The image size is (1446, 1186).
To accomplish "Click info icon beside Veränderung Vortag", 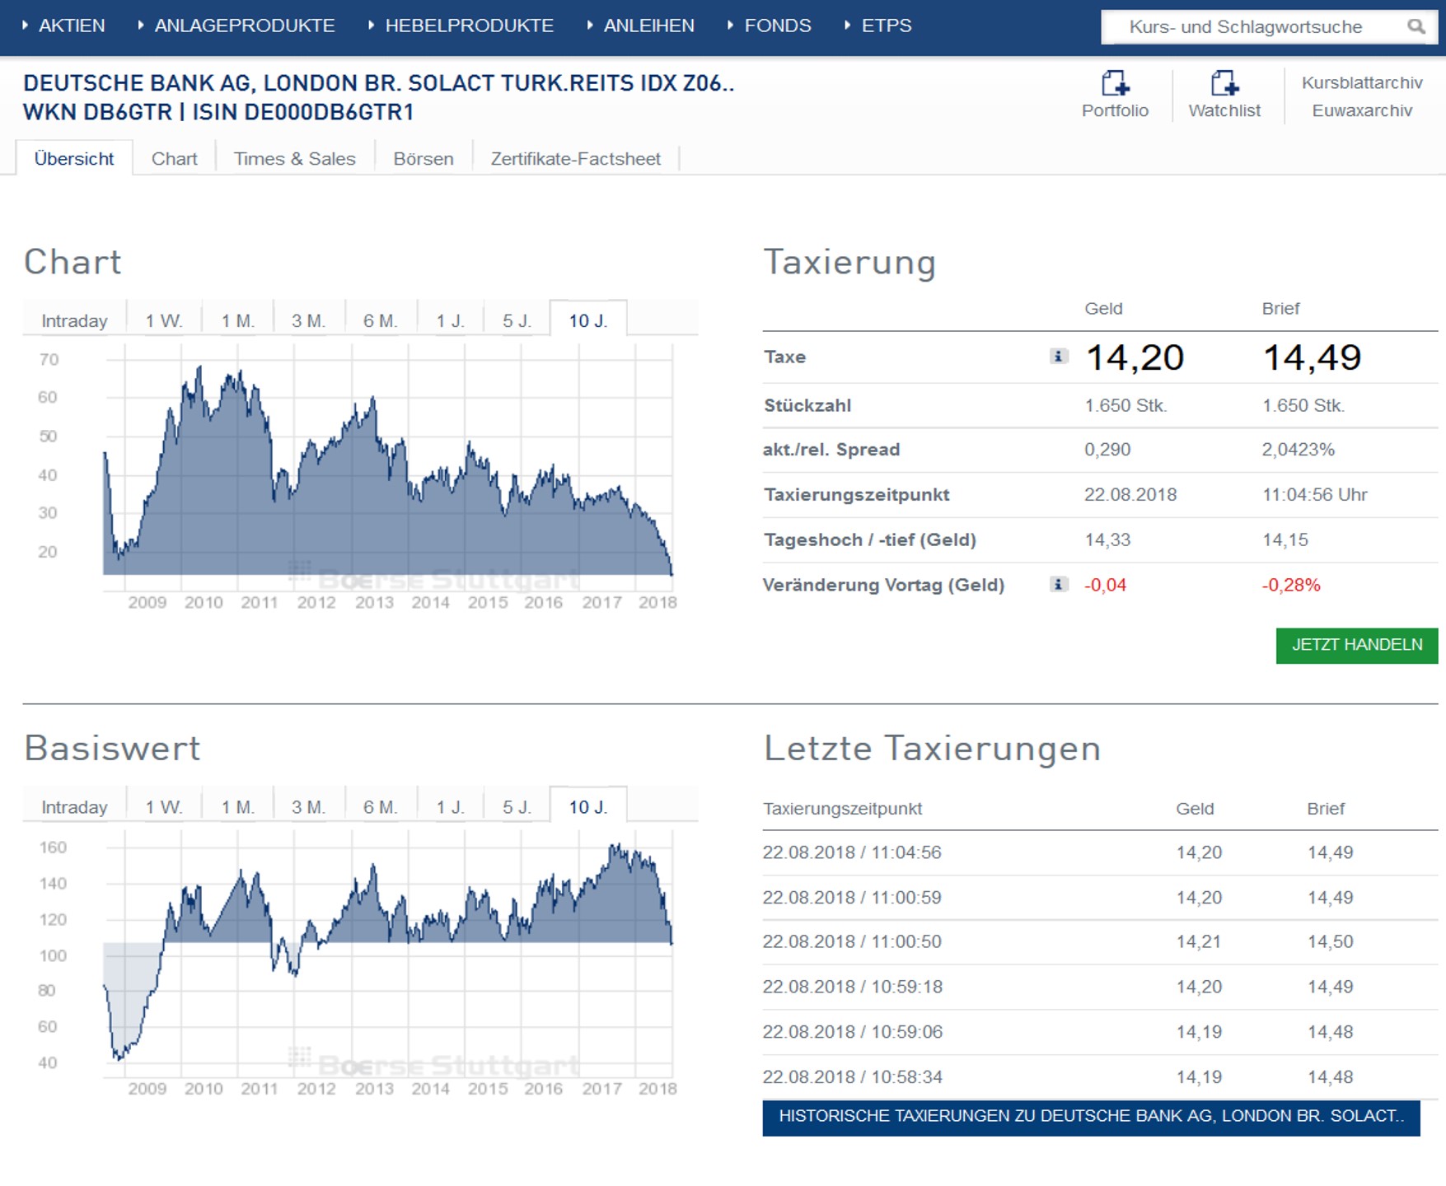I will coord(1058,585).
